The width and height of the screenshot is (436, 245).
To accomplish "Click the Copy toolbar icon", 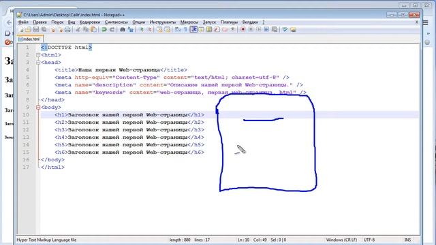I will [86, 29].
